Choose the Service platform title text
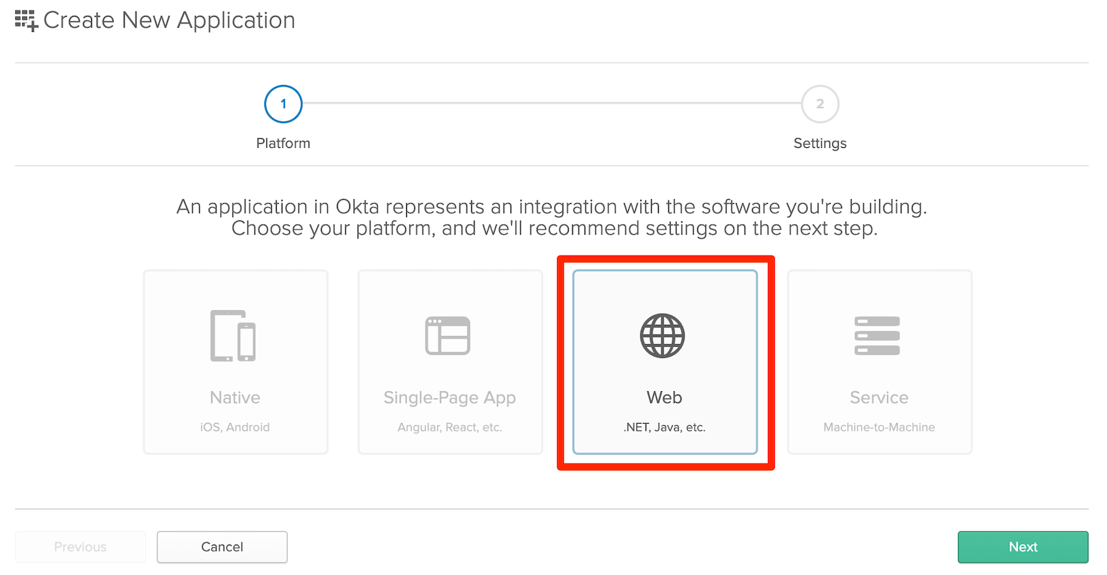 [879, 397]
